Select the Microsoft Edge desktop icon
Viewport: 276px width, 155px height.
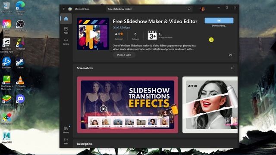(20, 8)
